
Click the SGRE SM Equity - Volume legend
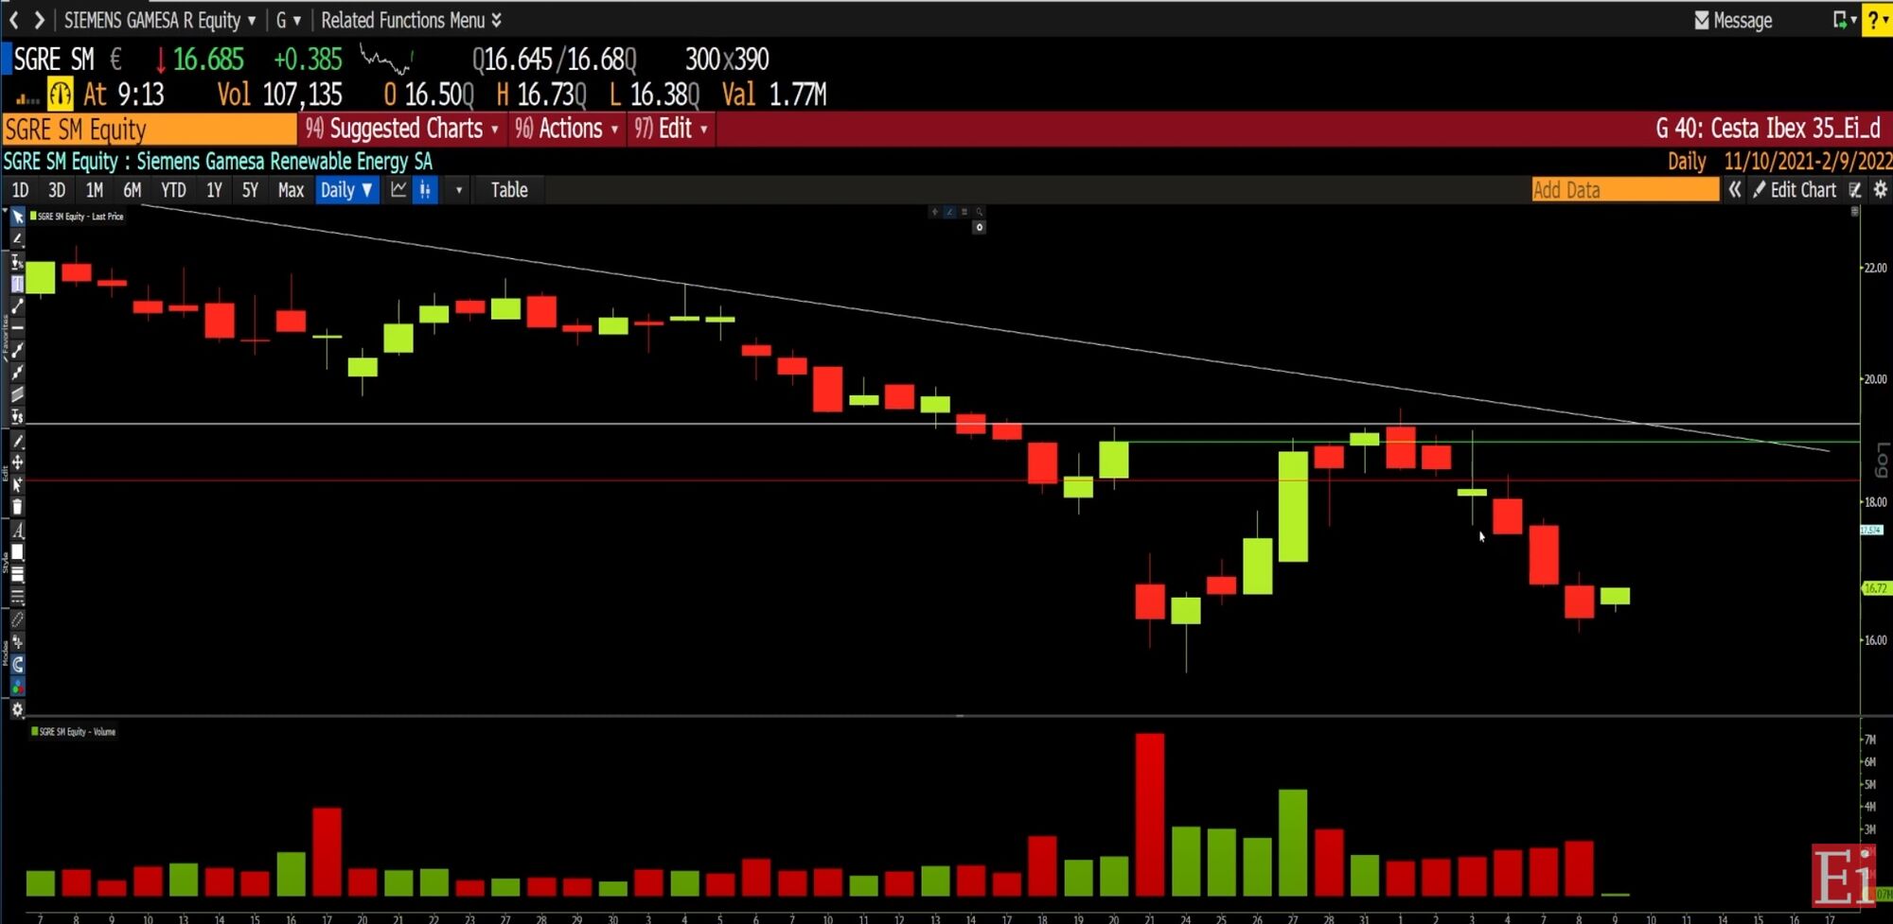(x=73, y=732)
